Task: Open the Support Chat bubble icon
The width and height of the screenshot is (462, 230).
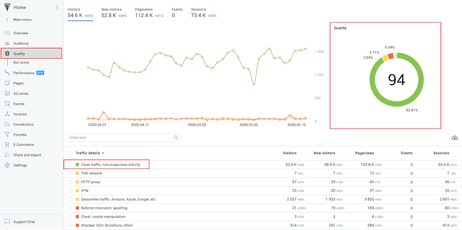Action: pos(8,221)
